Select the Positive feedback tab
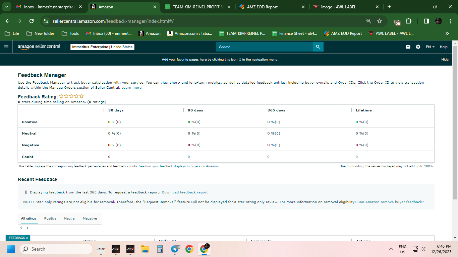 click(50, 219)
